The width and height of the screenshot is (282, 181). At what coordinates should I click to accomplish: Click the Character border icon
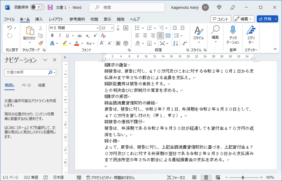click(x=126, y=28)
